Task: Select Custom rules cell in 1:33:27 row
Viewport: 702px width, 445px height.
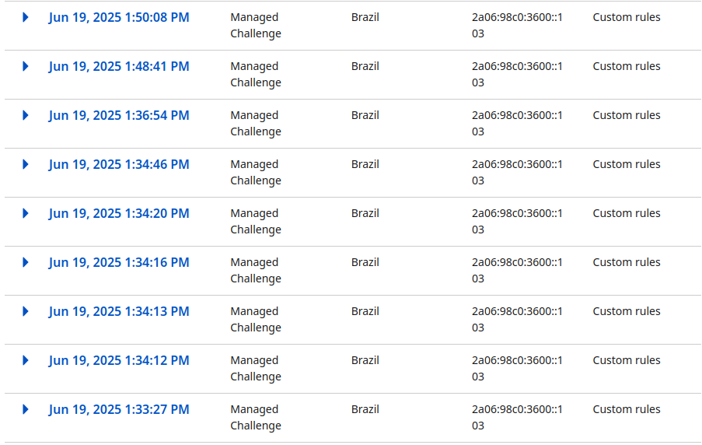Action: tap(627, 409)
